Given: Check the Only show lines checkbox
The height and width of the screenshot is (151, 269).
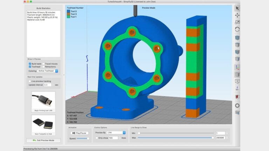Looking at the screenshot, I should point(97,138).
